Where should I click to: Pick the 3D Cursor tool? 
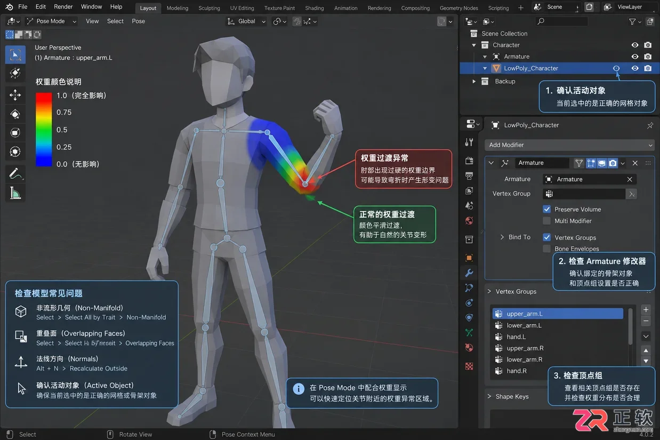point(15,73)
